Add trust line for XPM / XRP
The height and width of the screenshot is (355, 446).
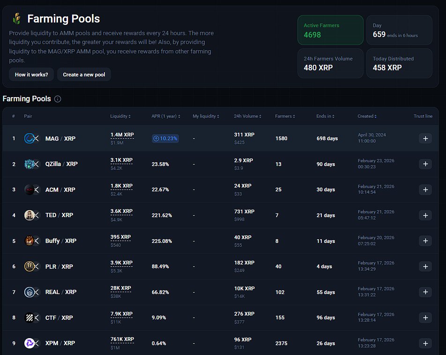[425, 343]
